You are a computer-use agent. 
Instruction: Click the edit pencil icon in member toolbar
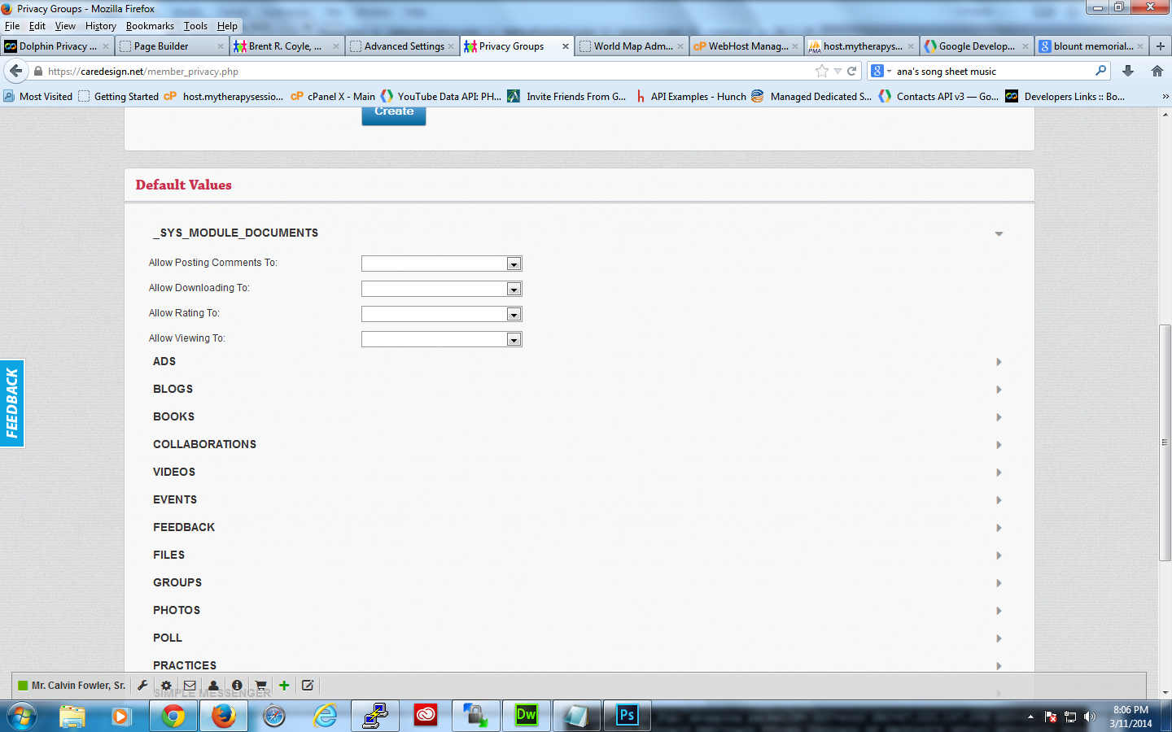coord(308,686)
